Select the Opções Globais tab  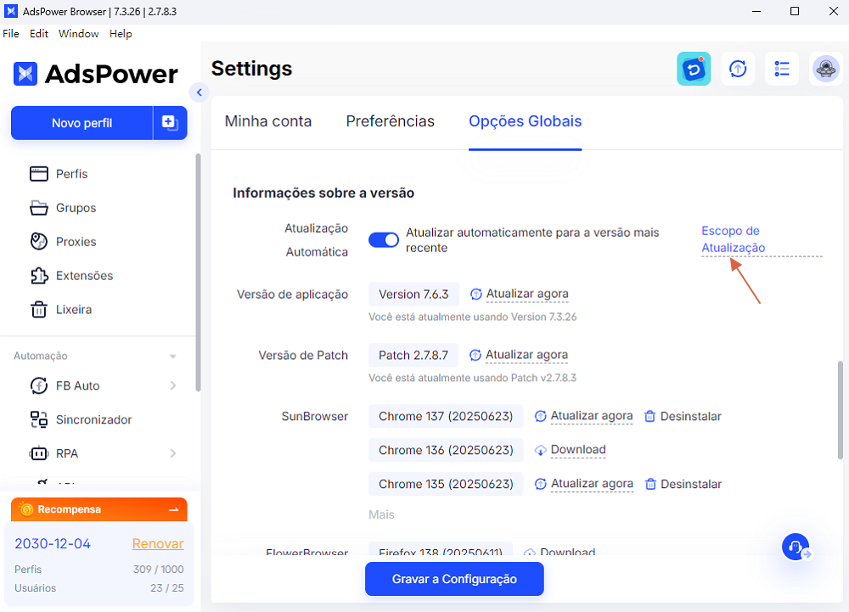[x=526, y=121]
